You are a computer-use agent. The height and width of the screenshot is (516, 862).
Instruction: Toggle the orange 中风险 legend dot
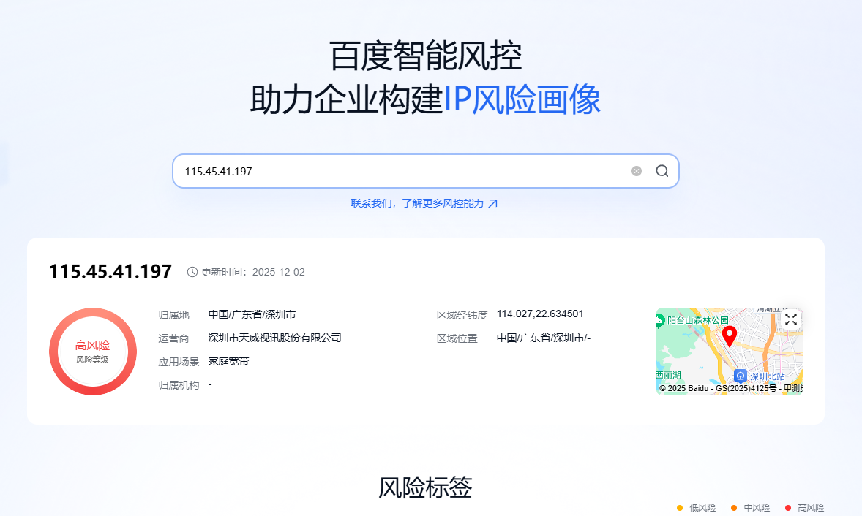735,507
